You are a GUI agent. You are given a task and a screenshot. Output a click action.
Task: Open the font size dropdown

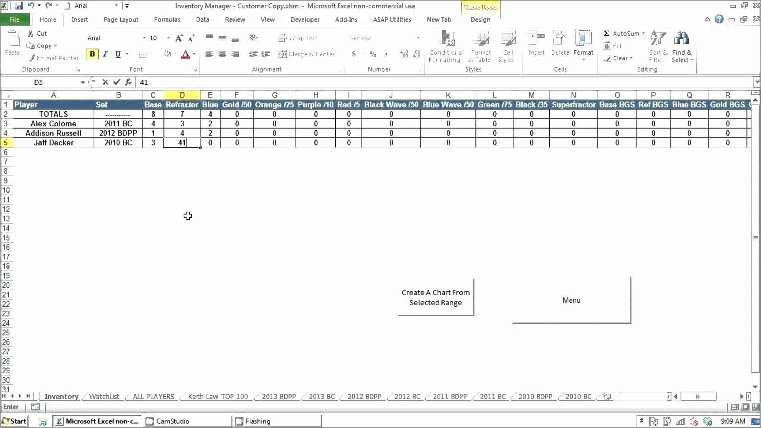[168, 38]
